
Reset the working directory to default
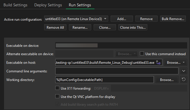184,80
